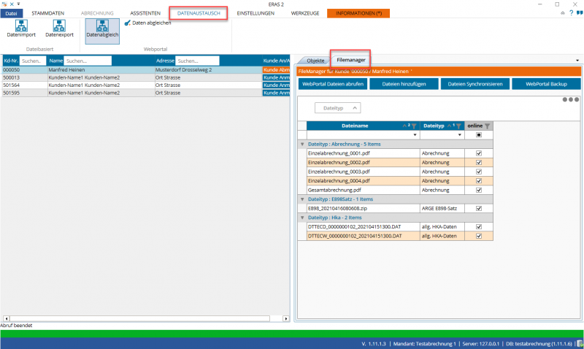Image resolution: width=584 pixels, height=349 pixels.
Task: Open the INFORMATIONEN (*) tab
Action: (358, 13)
